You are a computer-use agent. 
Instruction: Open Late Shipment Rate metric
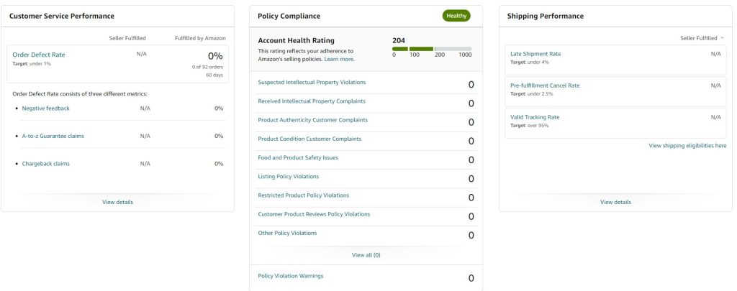(x=535, y=54)
